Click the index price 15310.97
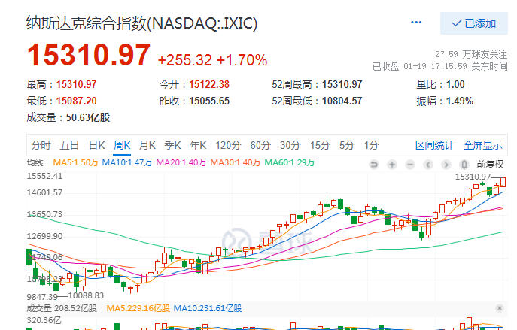Viewport: 517px width, 330px height. pyautogui.click(x=89, y=55)
